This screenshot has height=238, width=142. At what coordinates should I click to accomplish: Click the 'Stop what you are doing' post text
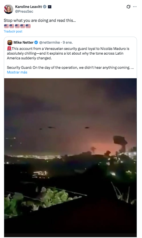(40, 20)
